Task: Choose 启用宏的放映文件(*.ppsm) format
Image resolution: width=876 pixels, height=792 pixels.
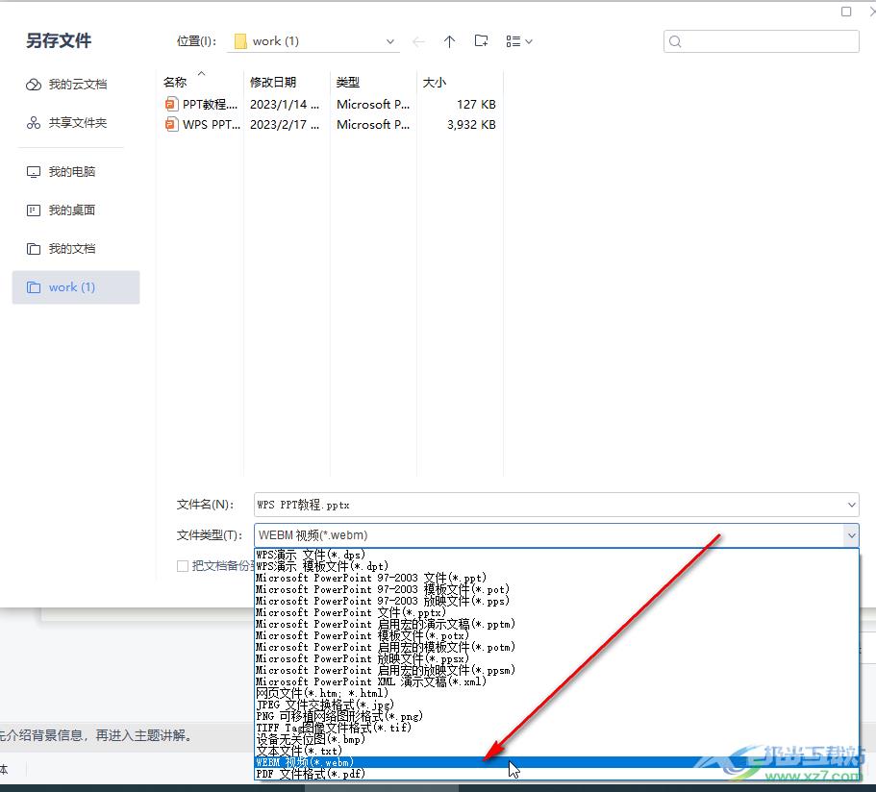Action: click(557, 670)
